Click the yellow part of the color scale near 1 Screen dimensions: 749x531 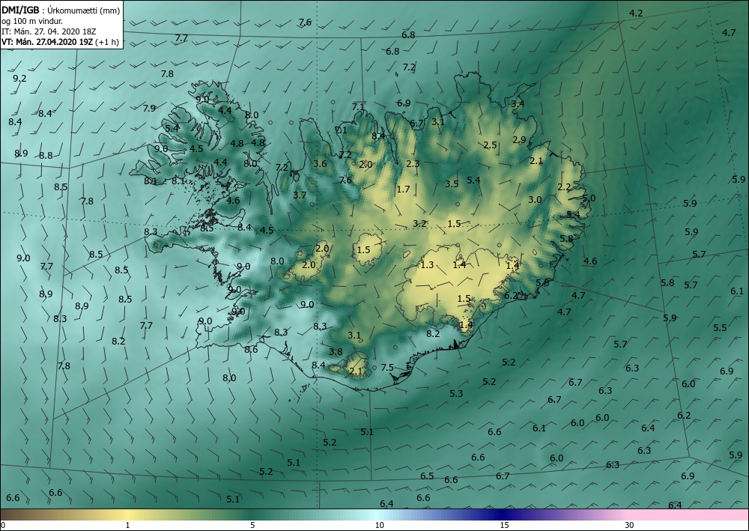[x=127, y=515]
